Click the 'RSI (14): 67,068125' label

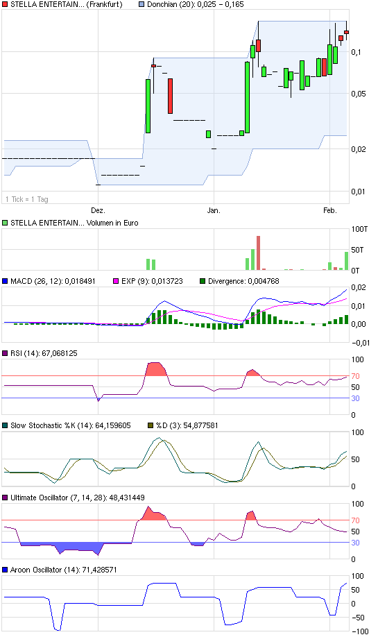44,353
